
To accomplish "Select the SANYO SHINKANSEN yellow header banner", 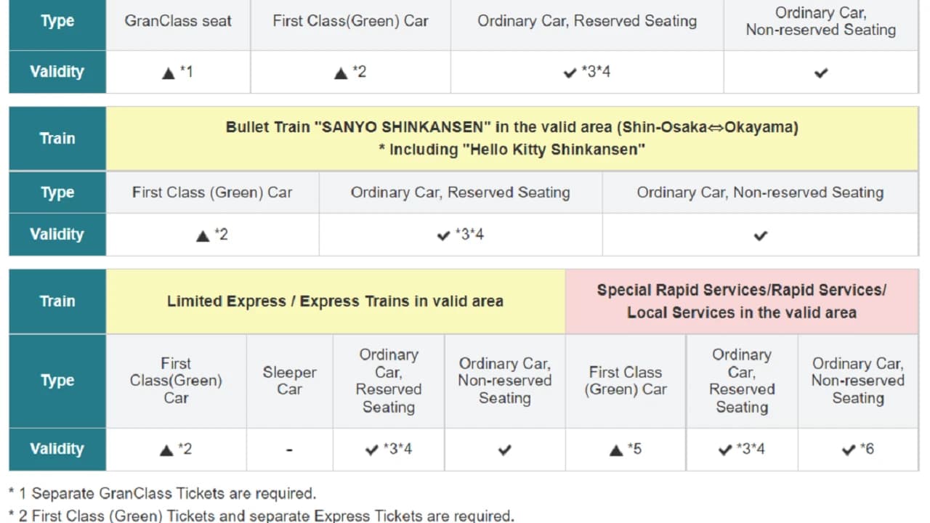I will coord(512,138).
